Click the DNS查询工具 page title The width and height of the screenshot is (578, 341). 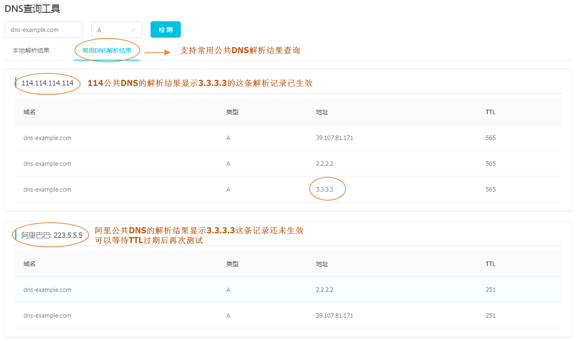point(32,8)
